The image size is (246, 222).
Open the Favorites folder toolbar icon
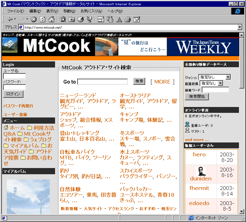(x=72, y=19)
